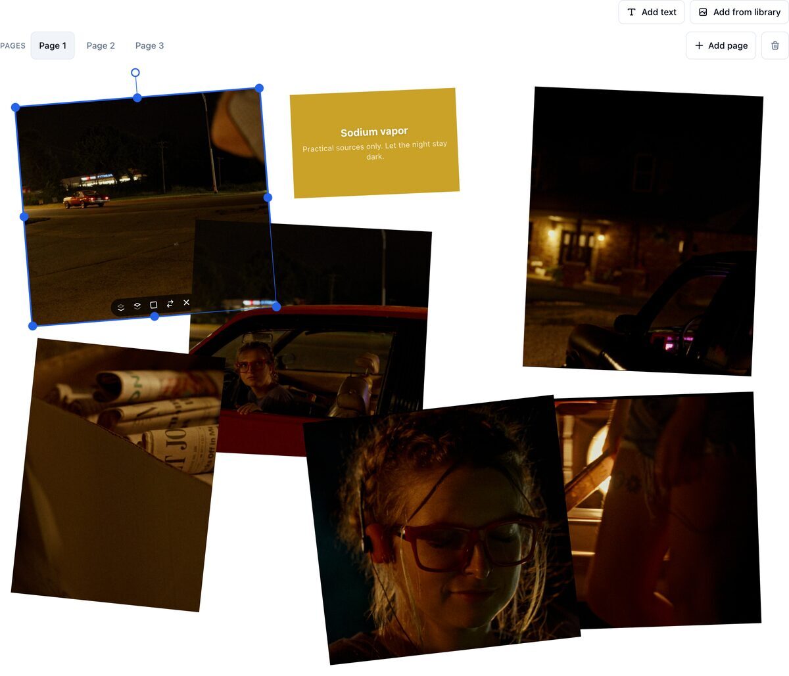
Task: Click the "Practical sources only" note text
Action: (375, 150)
